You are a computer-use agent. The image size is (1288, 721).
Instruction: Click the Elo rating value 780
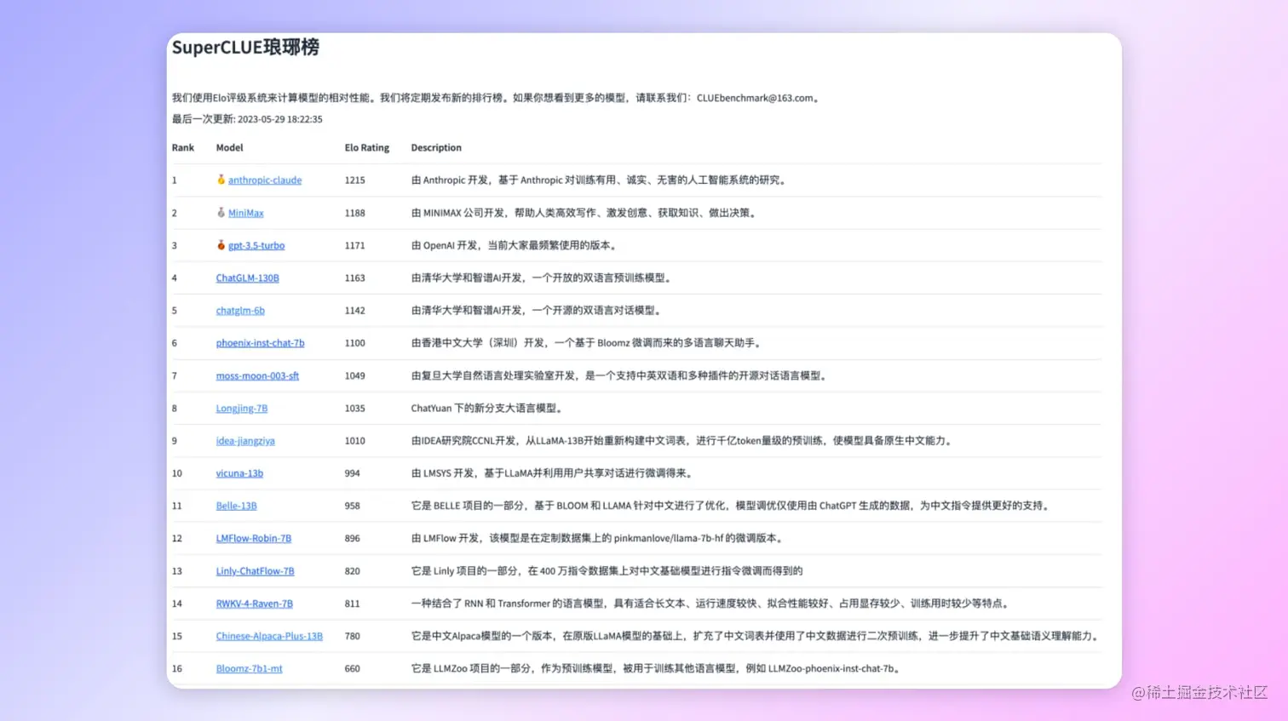(x=353, y=636)
